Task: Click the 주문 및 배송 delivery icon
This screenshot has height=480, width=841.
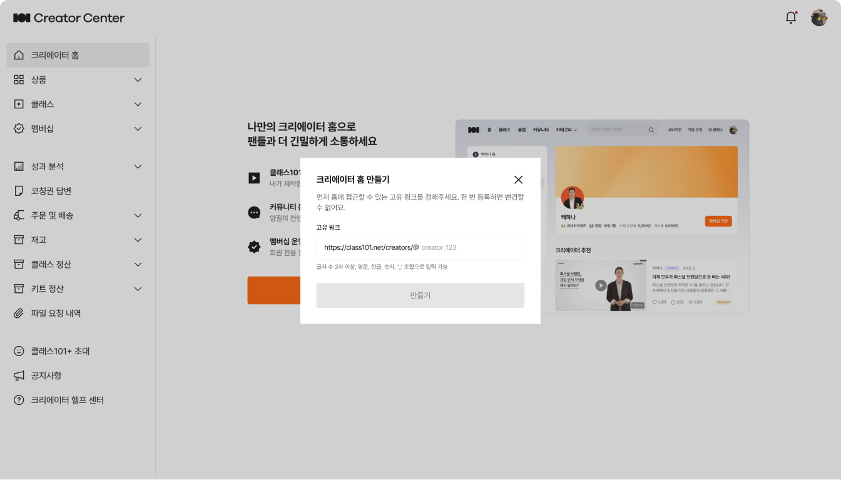Action: [19, 215]
